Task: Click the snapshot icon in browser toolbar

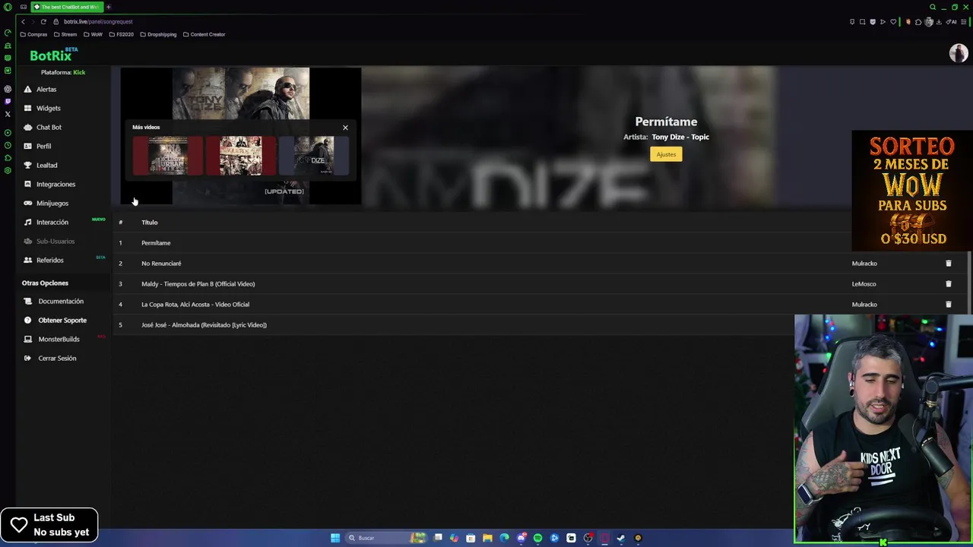Action: [862, 22]
